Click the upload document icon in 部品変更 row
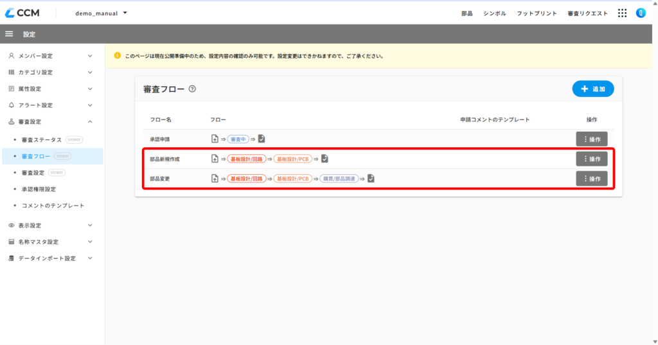This screenshot has width=658, height=345. (x=215, y=179)
